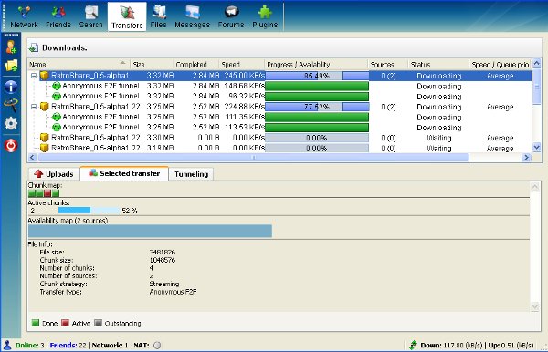Image resolution: width=548 pixels, height=352 pixels.
Task: Click the Friends: 22 status text
Action: coord(68,345)
